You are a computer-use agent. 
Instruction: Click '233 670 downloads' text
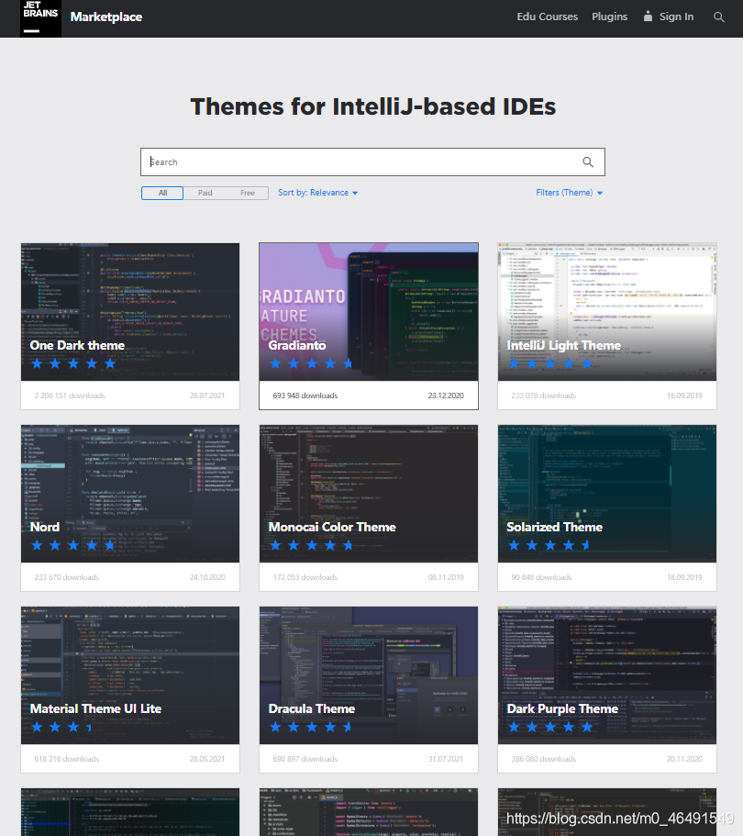tap(67, 577)
